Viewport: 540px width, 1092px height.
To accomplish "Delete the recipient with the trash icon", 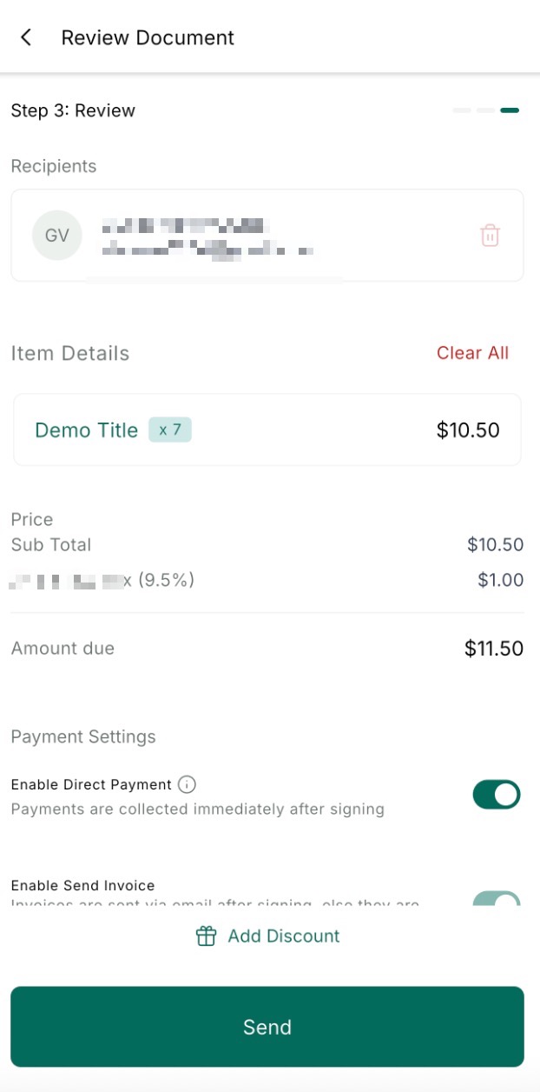I will [490, 236].
